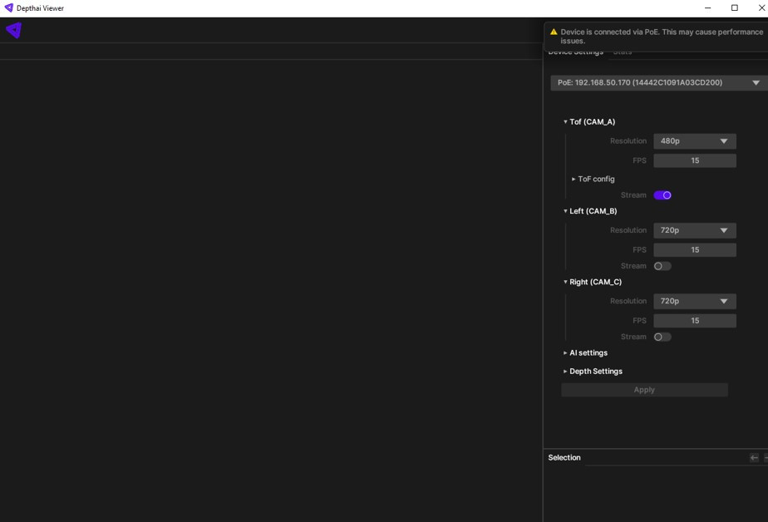
Task: Turn on the Right (CAM_C) stream
Action: (x=662, y=337)
